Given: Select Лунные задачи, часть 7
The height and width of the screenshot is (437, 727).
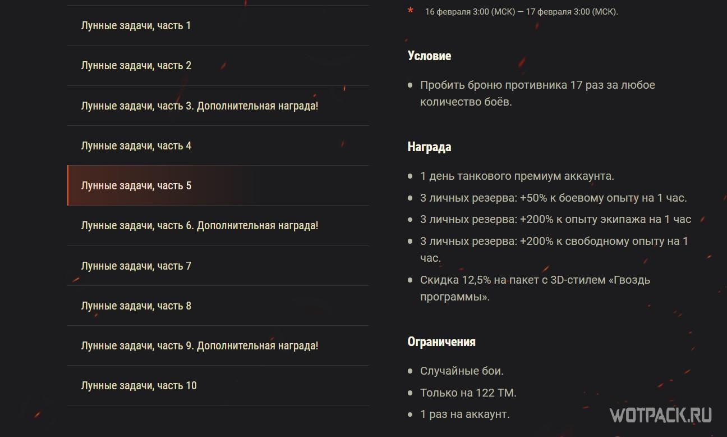Looking at the screenshot, I should tap(136, 266).
